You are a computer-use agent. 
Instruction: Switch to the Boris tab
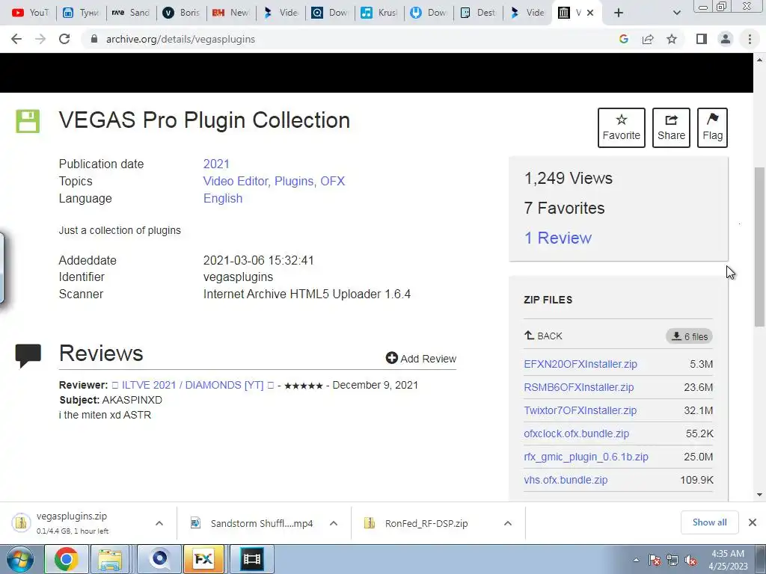point(181,13)
